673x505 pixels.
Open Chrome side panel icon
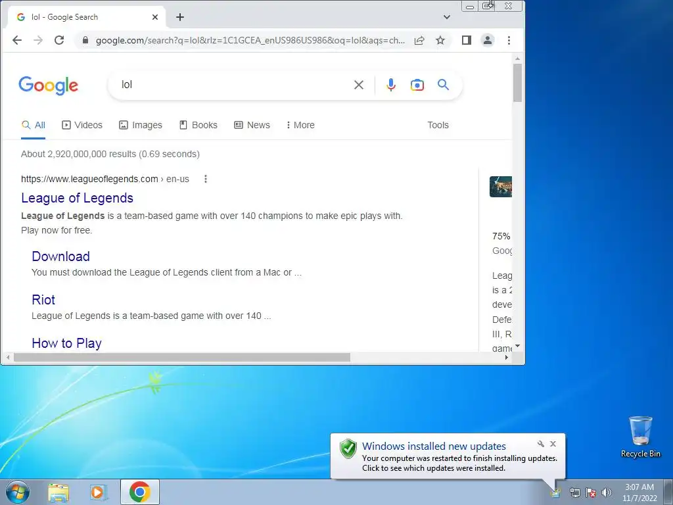click(467, 40)
